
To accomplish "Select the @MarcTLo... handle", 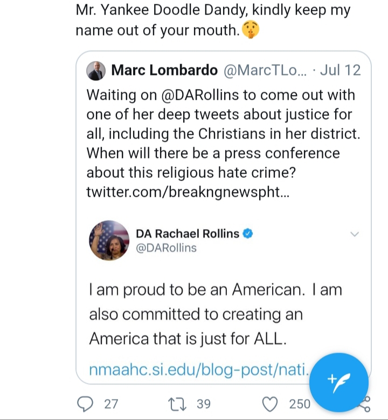I will (265, 70).
